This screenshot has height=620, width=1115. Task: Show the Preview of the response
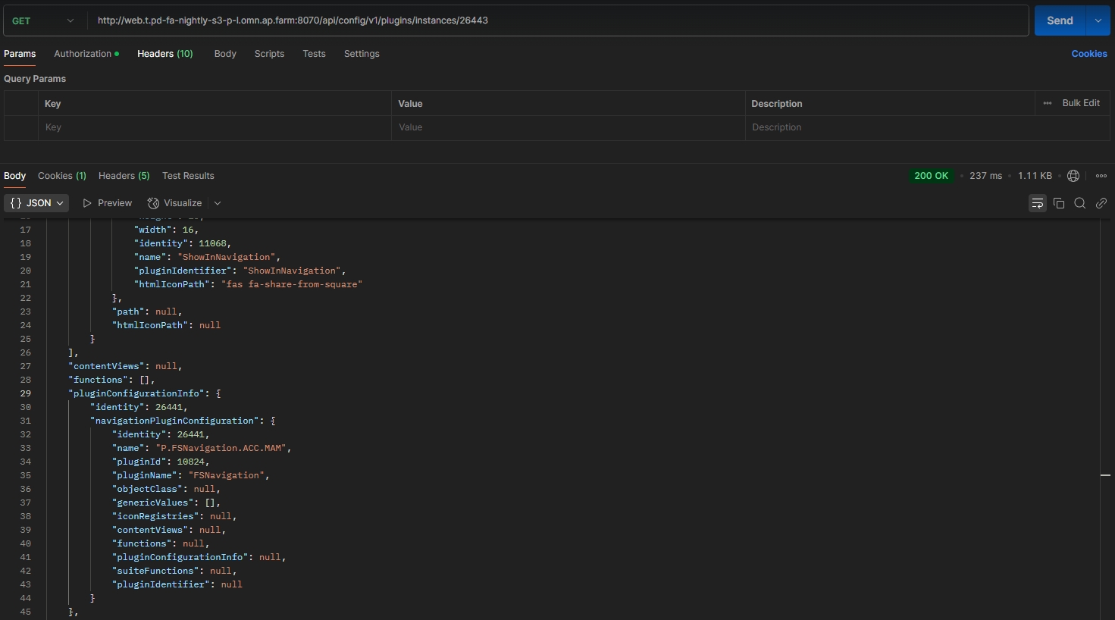108,203
